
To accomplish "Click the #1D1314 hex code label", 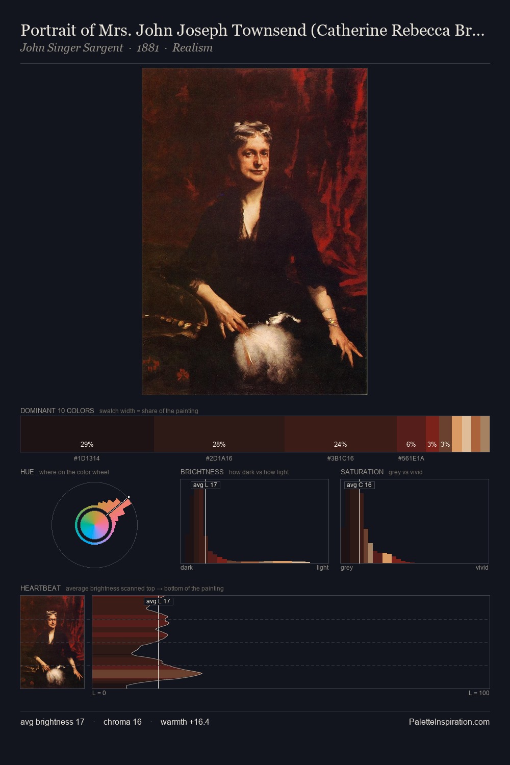I will 87,458.
